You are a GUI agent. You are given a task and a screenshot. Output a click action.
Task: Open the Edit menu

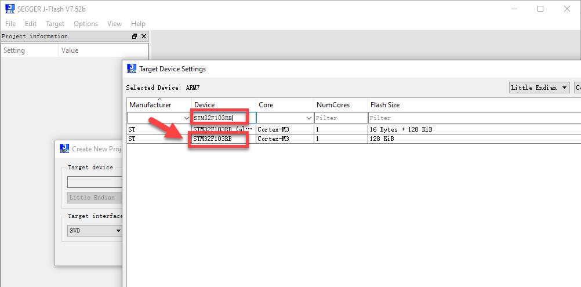[31, 24]
